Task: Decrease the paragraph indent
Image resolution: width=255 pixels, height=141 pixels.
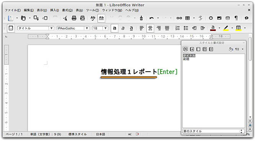Action: (194, 28)
